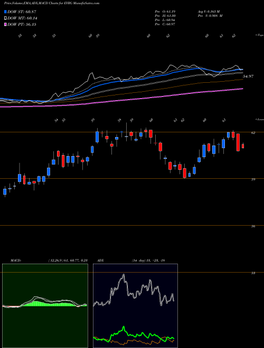
Task: Click the 'Avg V: 0.165 M' volume text
Action: pyautogui.click(x=209, y=12)
